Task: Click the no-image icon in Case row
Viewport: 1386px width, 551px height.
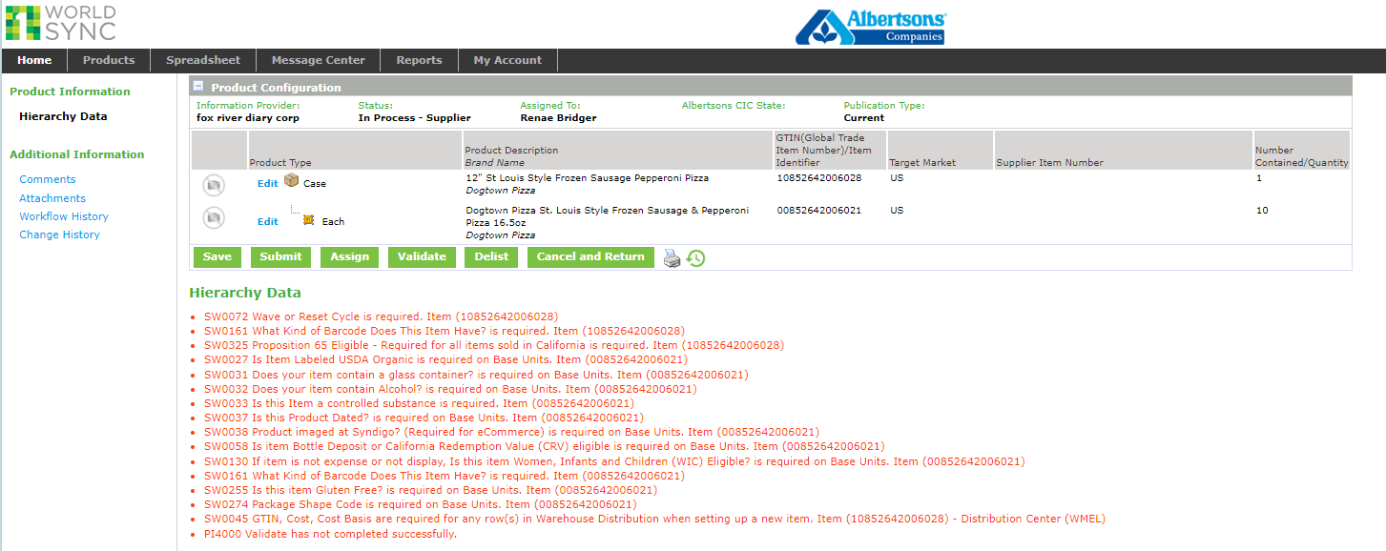Action: tap(214, 183)
